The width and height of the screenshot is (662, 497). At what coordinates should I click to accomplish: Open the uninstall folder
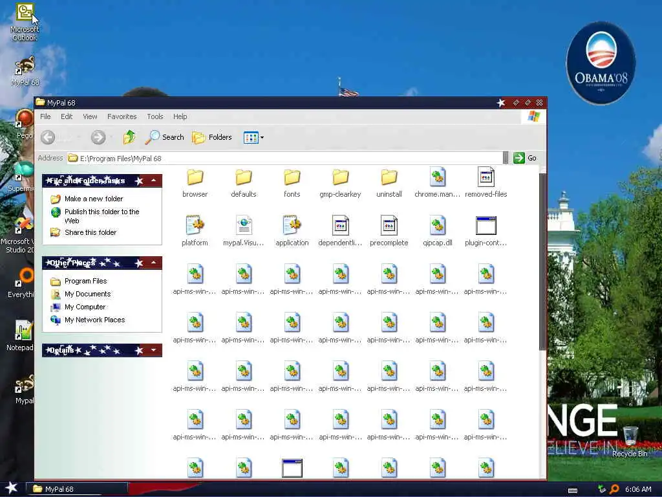pos(389,182)
